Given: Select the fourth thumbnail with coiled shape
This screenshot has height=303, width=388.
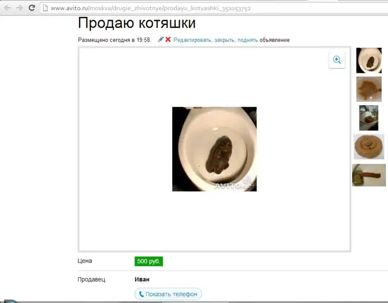Looking at the screenshot, I should pos(369,146).
